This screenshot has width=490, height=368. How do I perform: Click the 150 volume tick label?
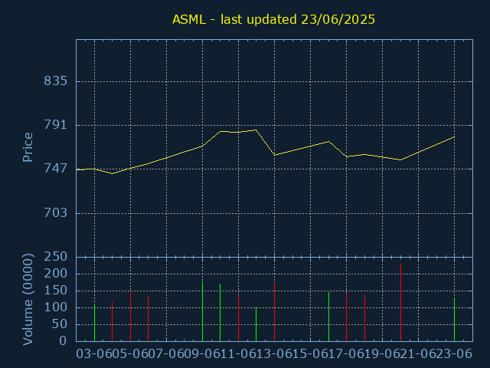[x=55, y=291]
